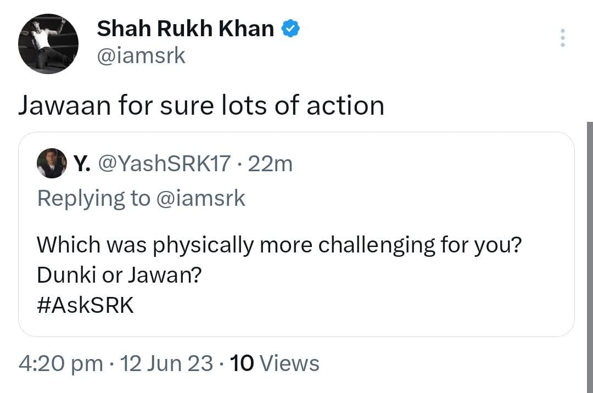Click the 22m timestamp on quoted tweet
The image size is (593, 393).
(x=270, y=164)
